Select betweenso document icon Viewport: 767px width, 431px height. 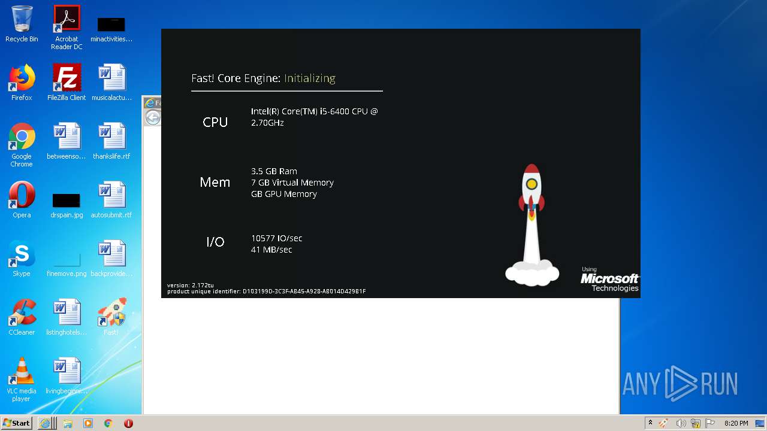coord(67,141)
